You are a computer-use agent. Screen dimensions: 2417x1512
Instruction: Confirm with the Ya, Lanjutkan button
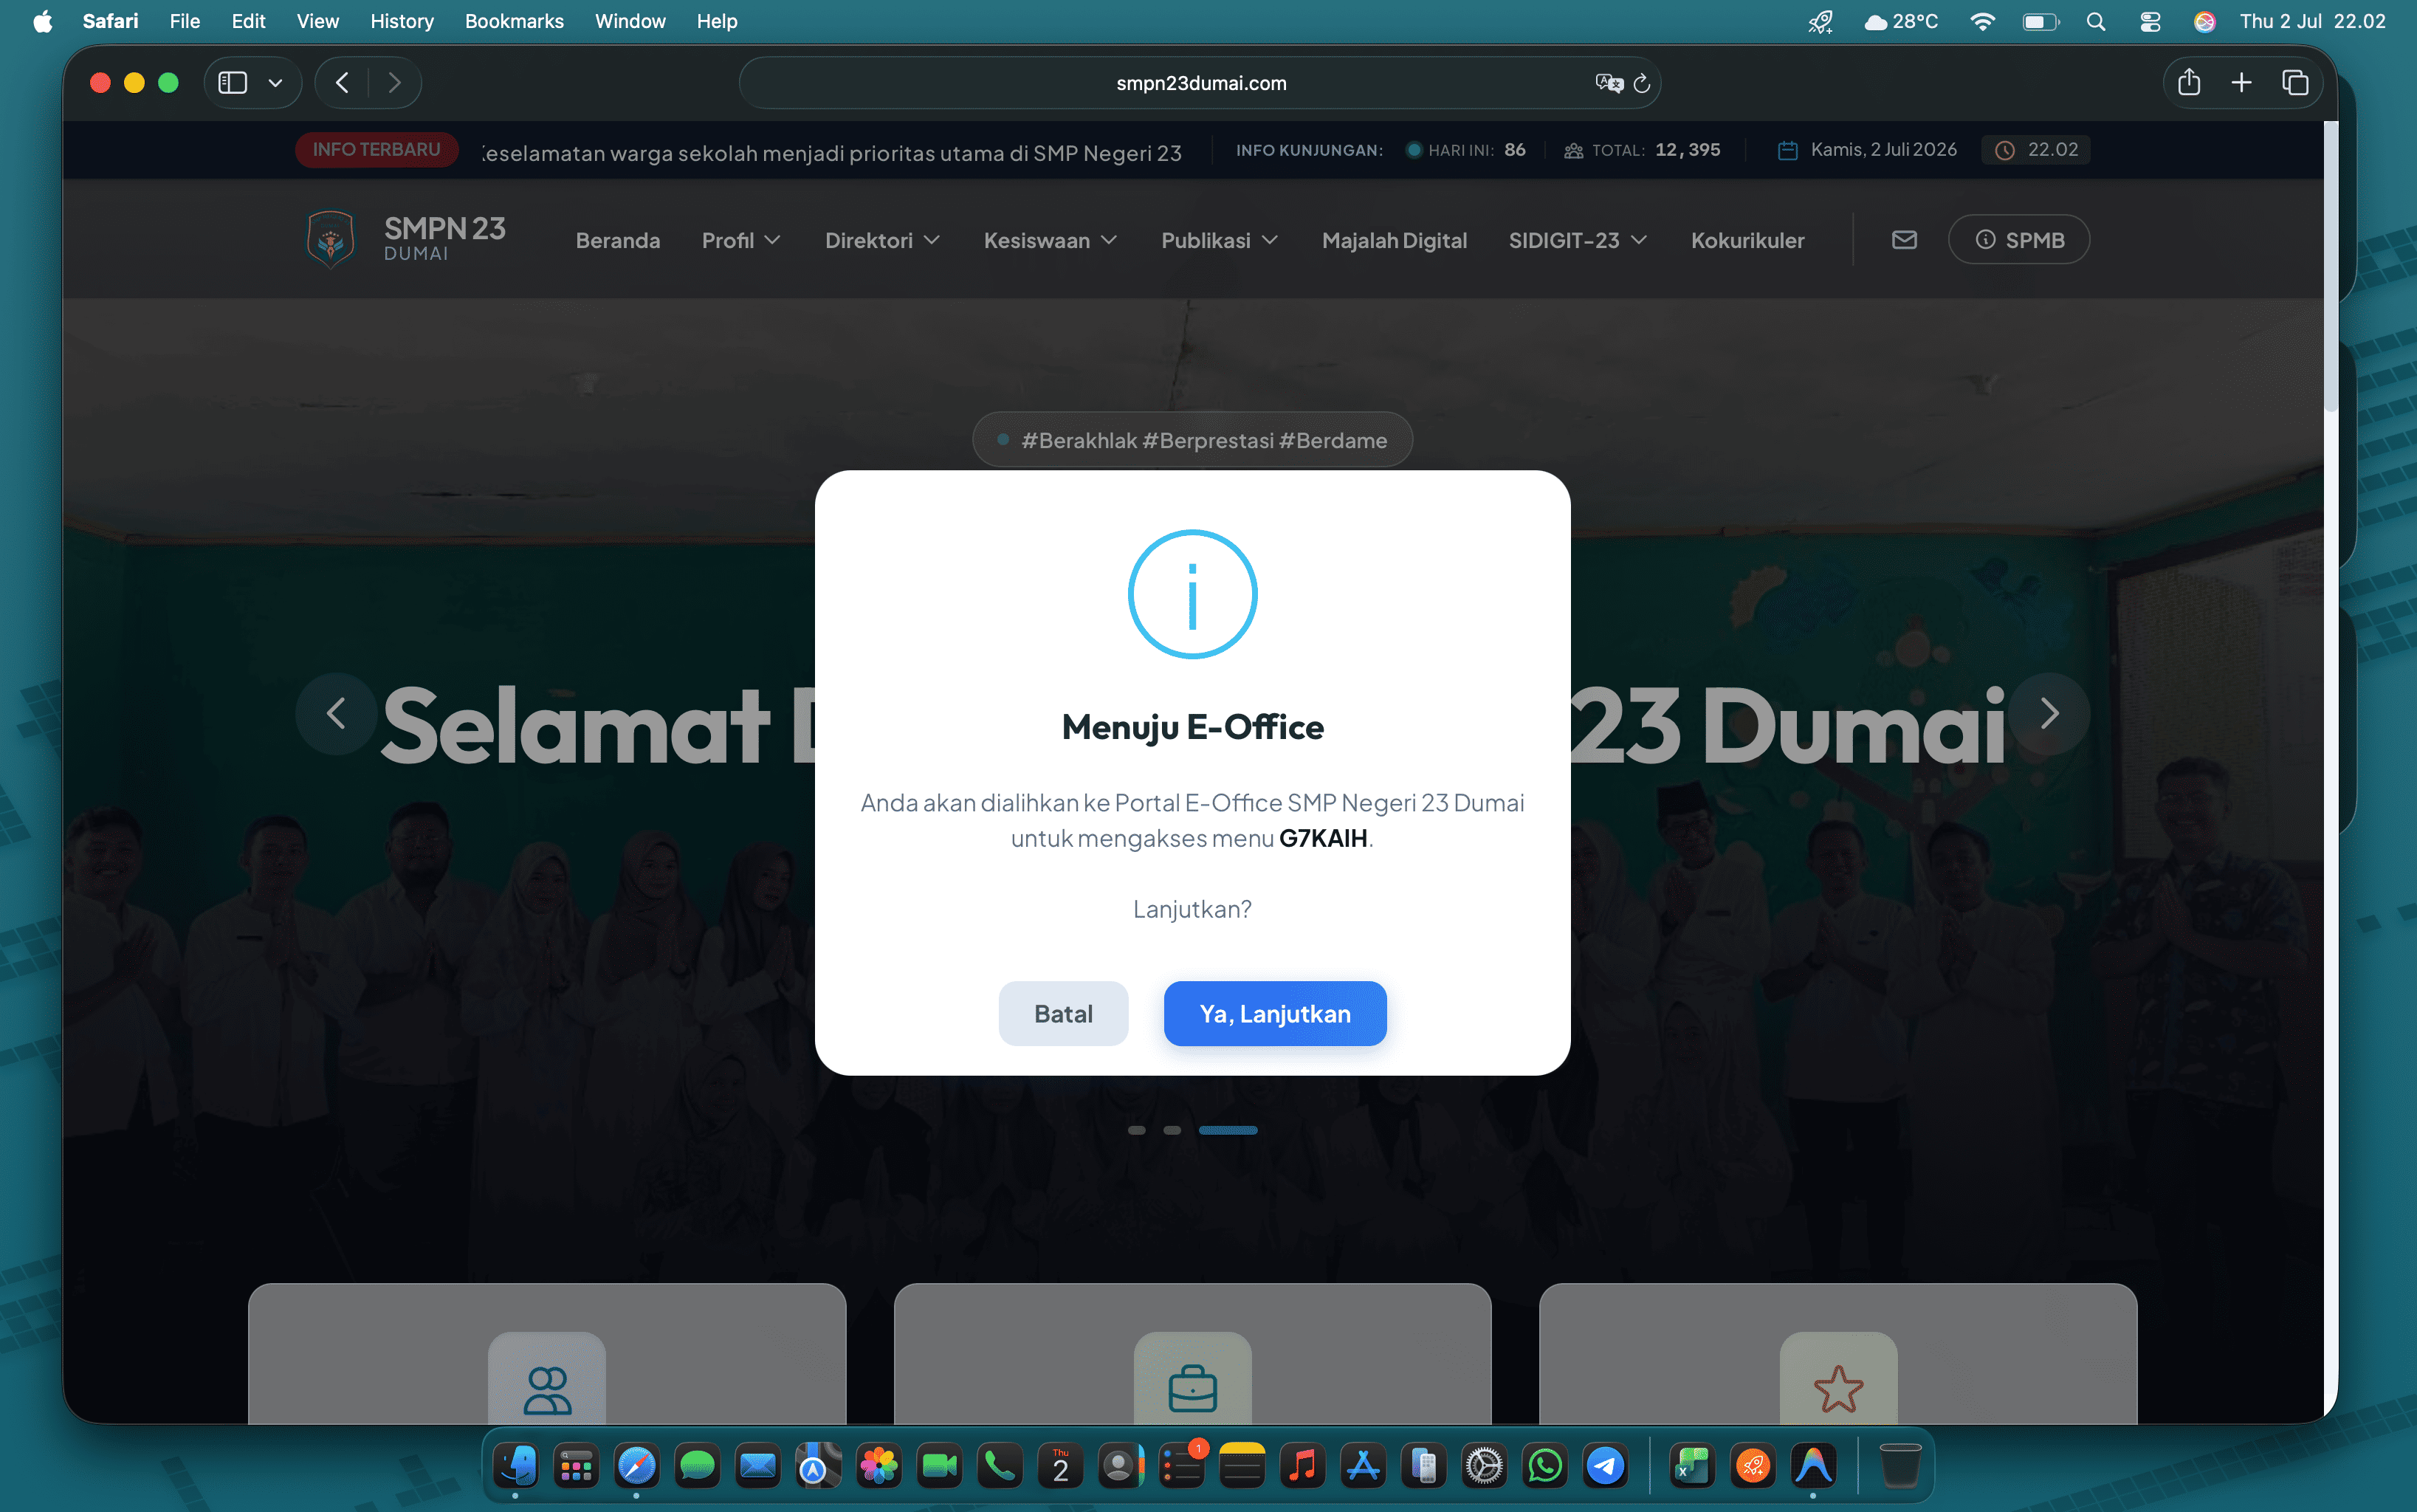(x=1275, y=1013)
